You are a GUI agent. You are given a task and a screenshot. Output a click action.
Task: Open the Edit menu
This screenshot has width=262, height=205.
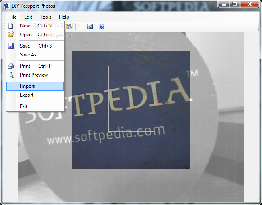click(28, 17)
